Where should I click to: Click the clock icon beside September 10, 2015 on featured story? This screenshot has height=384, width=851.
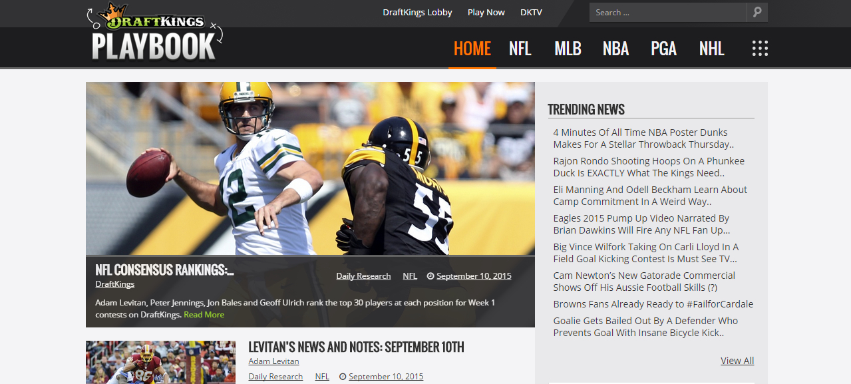pos(430,276)
